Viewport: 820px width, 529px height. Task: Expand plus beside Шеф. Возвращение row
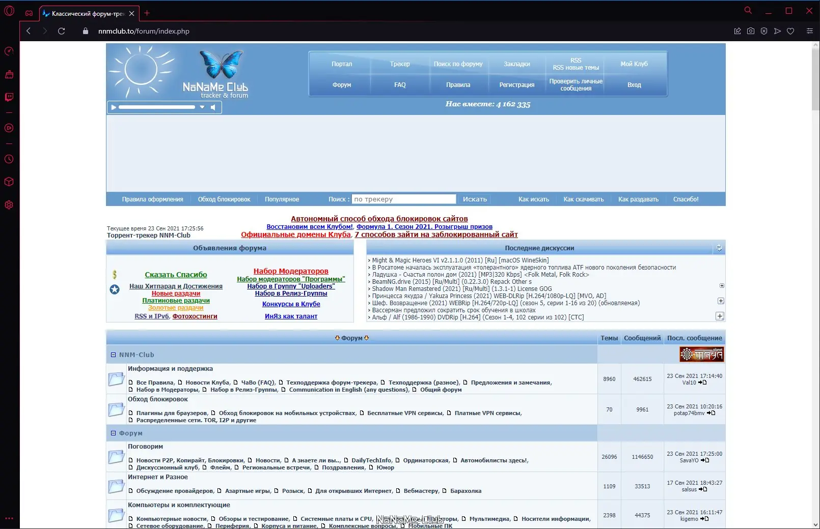721,301
